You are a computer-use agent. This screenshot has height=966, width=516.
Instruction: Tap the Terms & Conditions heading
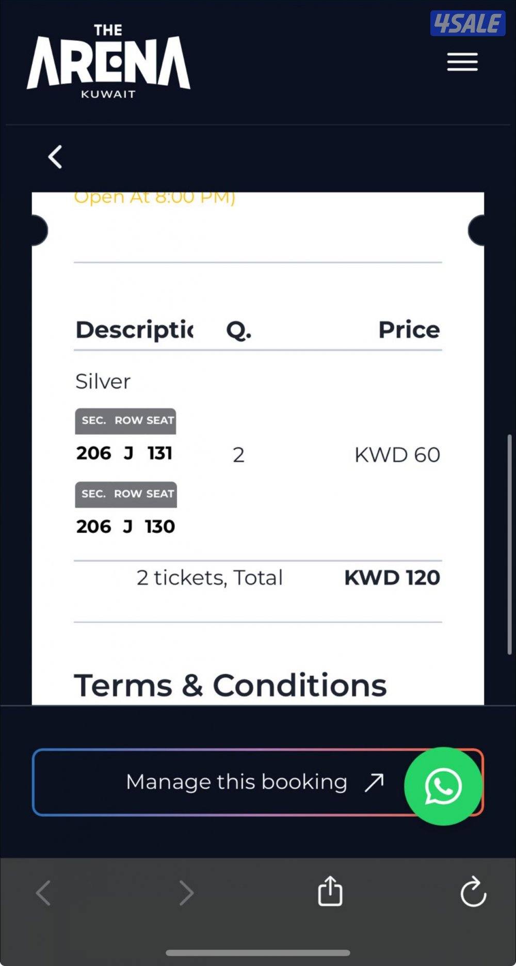pos(230,685)
